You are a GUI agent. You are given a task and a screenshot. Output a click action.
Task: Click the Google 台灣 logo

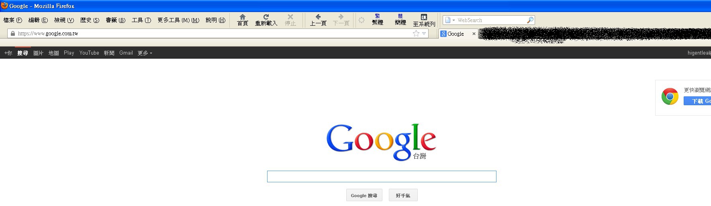point(381,142)
